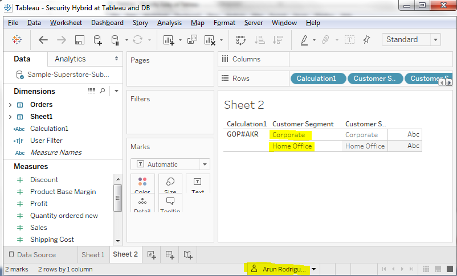457x276 pixels.
Task: Sort ascending toolbar icon
Action: pos(259,40)
